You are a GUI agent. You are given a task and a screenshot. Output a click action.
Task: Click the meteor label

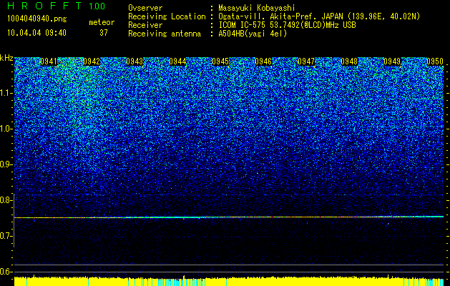click(102, 22)
